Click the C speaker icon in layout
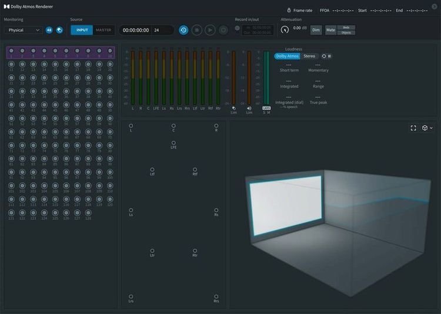Viewport: 441px width, 314px height. (x=173, y=126)
